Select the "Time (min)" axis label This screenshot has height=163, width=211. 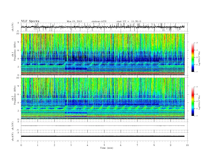pos(107,148)
